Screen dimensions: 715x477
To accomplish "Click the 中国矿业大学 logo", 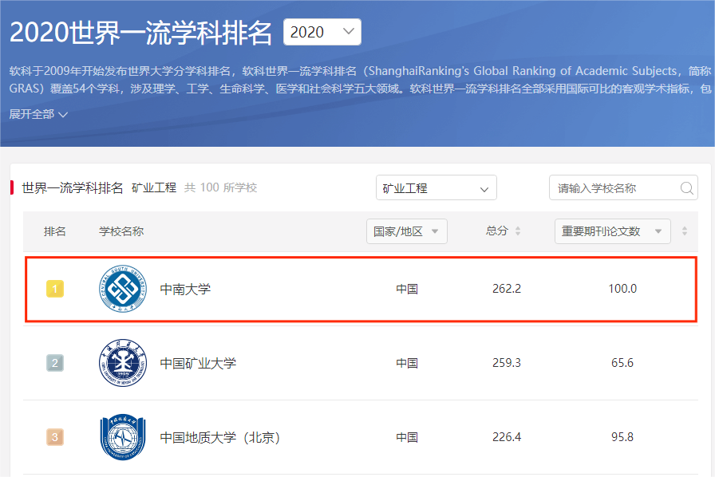I will (x=123, y=363).
